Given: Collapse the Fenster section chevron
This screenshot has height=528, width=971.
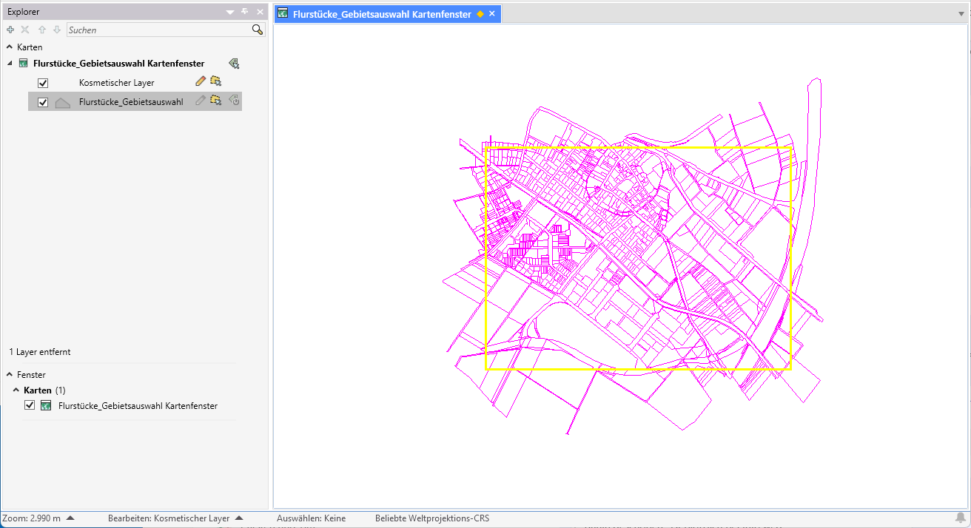Looking at the screenshot, I should (10, 374).
